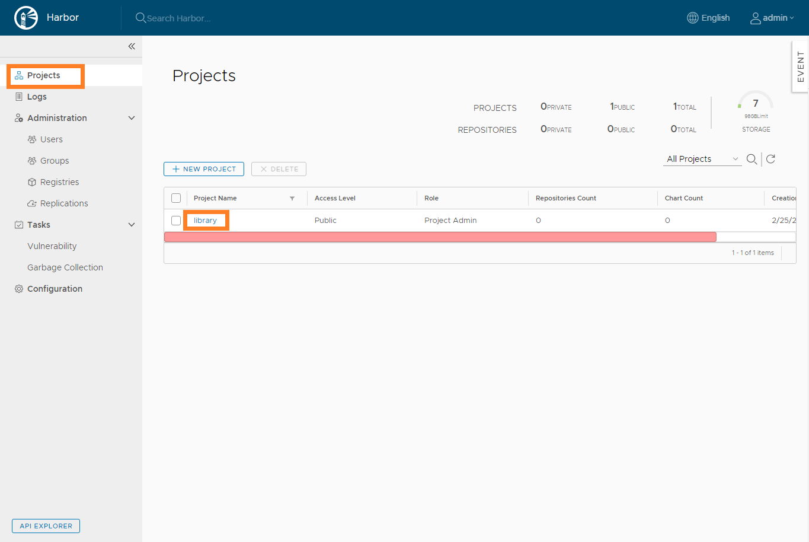Click the globe language icon
Screen dimensions: 809x542
click(692, 18)
